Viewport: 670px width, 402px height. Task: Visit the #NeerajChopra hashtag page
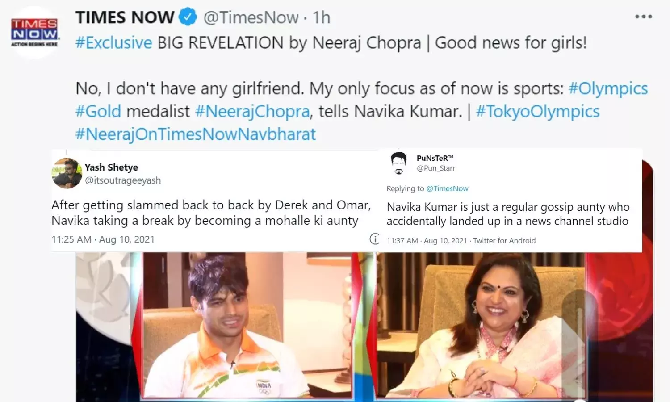tap(252, 111)
